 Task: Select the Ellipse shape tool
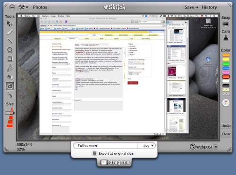coord(10,50)
